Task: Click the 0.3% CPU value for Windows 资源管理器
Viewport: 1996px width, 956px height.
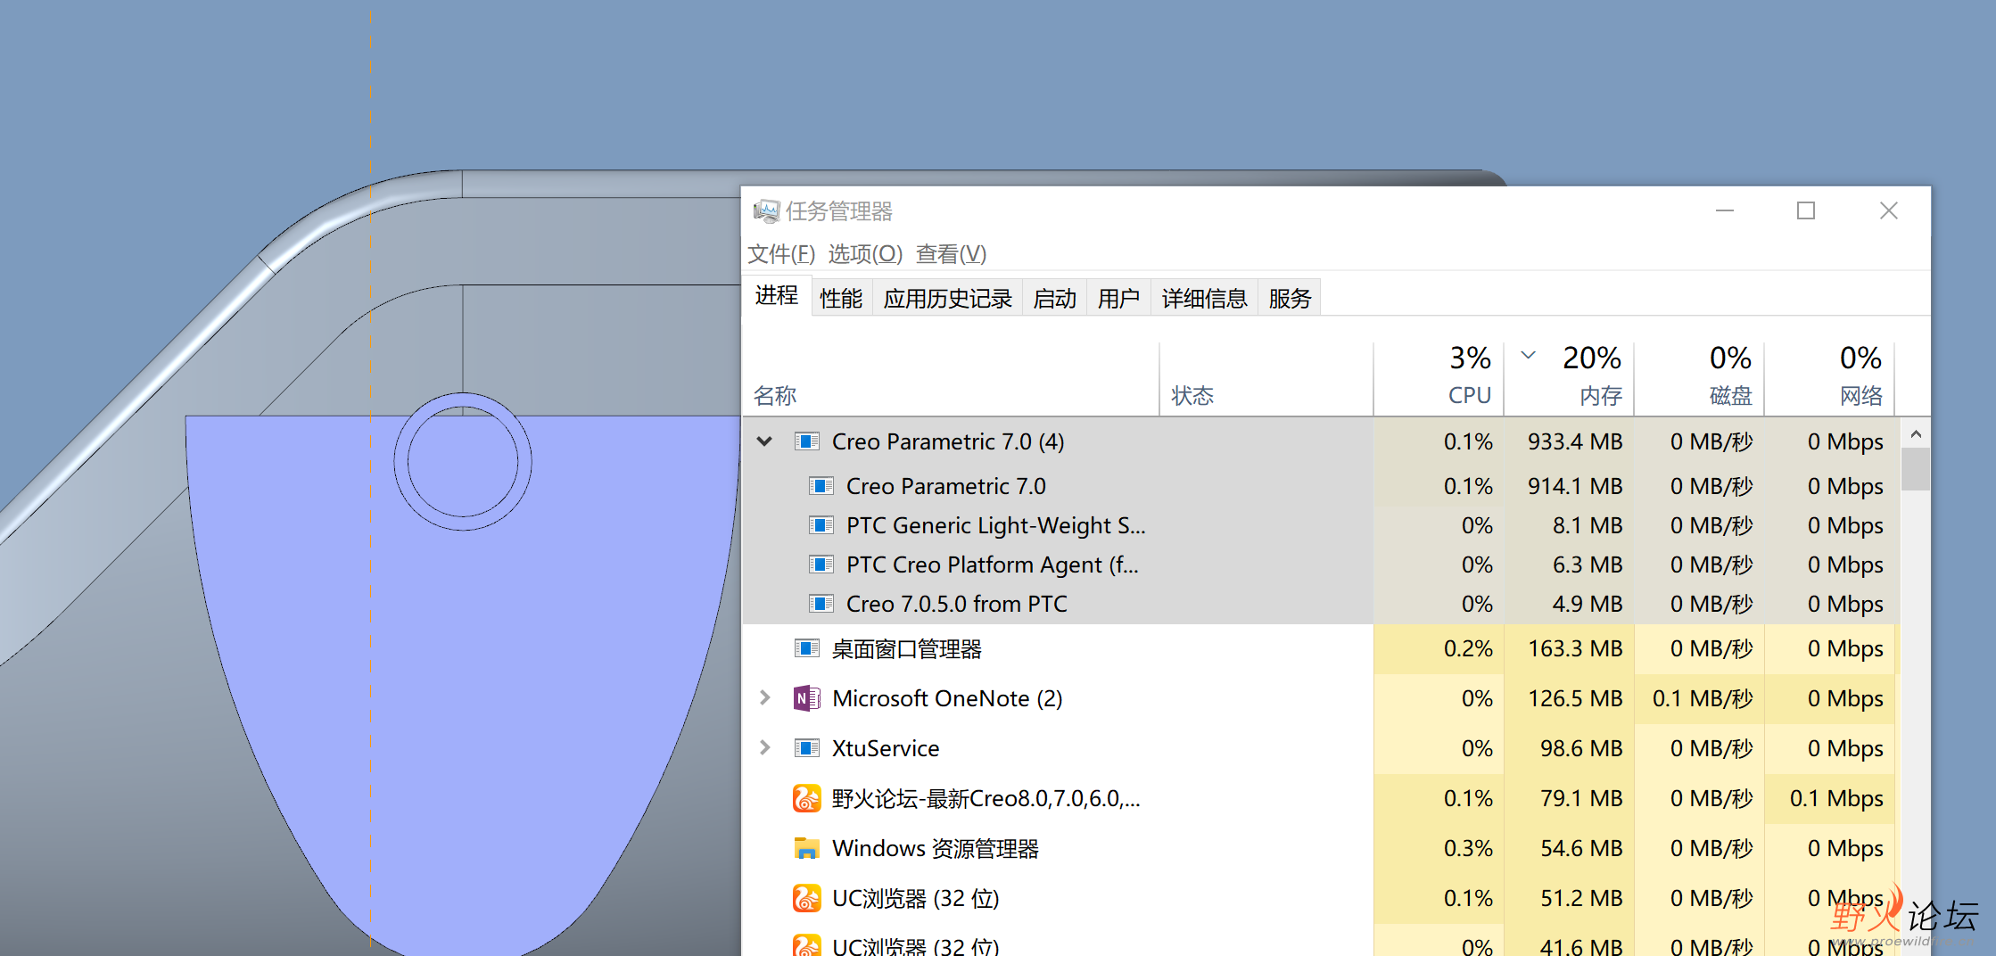Action: 1468,848
